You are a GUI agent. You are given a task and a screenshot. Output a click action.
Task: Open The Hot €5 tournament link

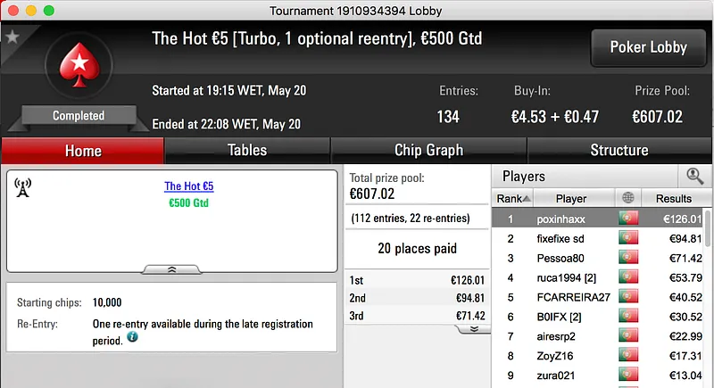click(189, 186)
